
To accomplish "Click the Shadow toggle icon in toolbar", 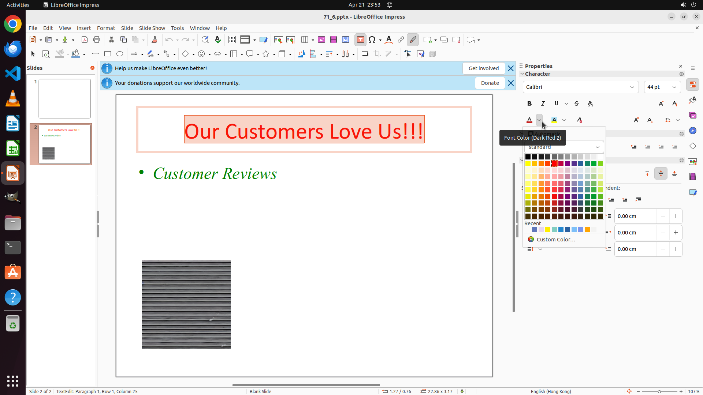I will [365, 54].
